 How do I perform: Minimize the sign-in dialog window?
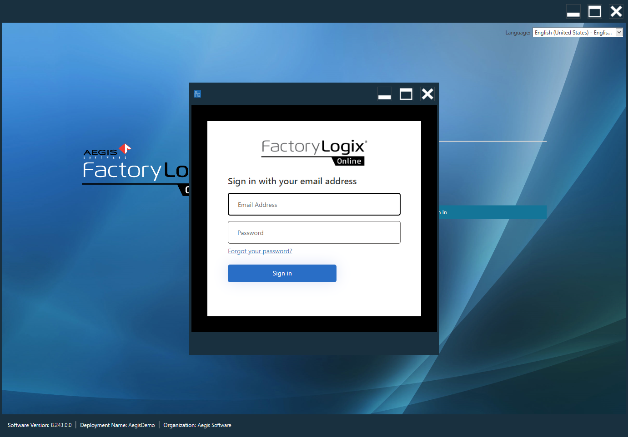pyautogui.click(x=385, y=94)
